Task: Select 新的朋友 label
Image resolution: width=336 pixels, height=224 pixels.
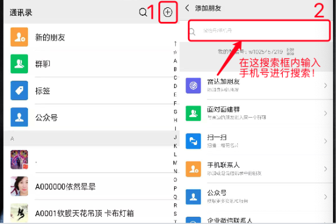Action: click(50, 38)
